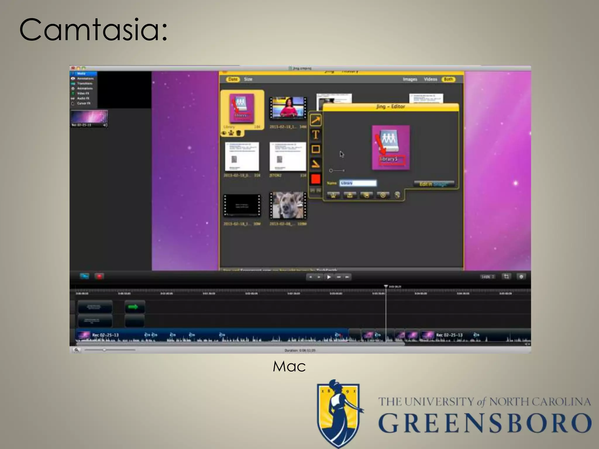Click the share icon under Library capture

(231, 133)
